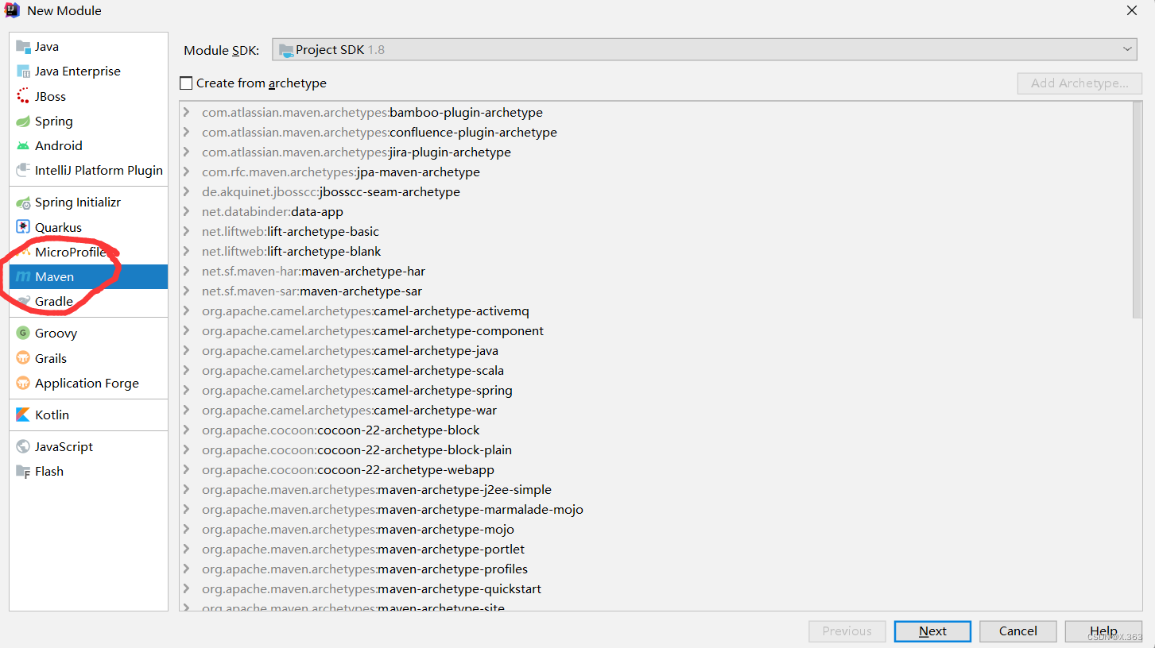This screenshot has width=1155, height=648.
Task: Select camel-archetype-spring row
Action: point(655,390)
